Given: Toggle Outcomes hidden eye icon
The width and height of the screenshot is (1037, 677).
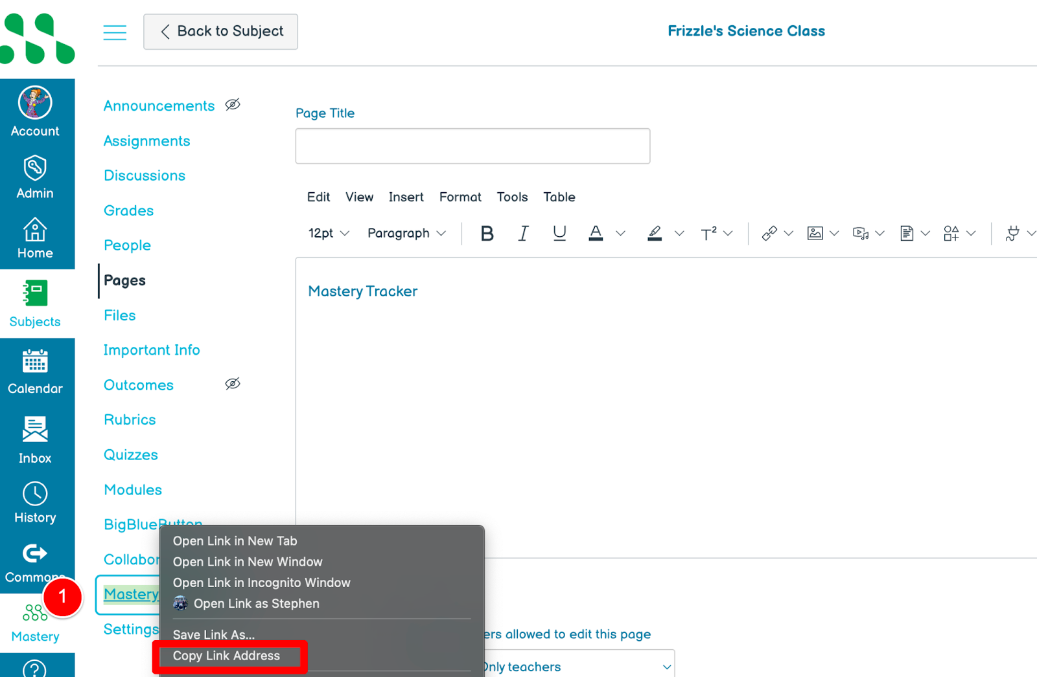Looking at the screenshot, I should point(233,384).
